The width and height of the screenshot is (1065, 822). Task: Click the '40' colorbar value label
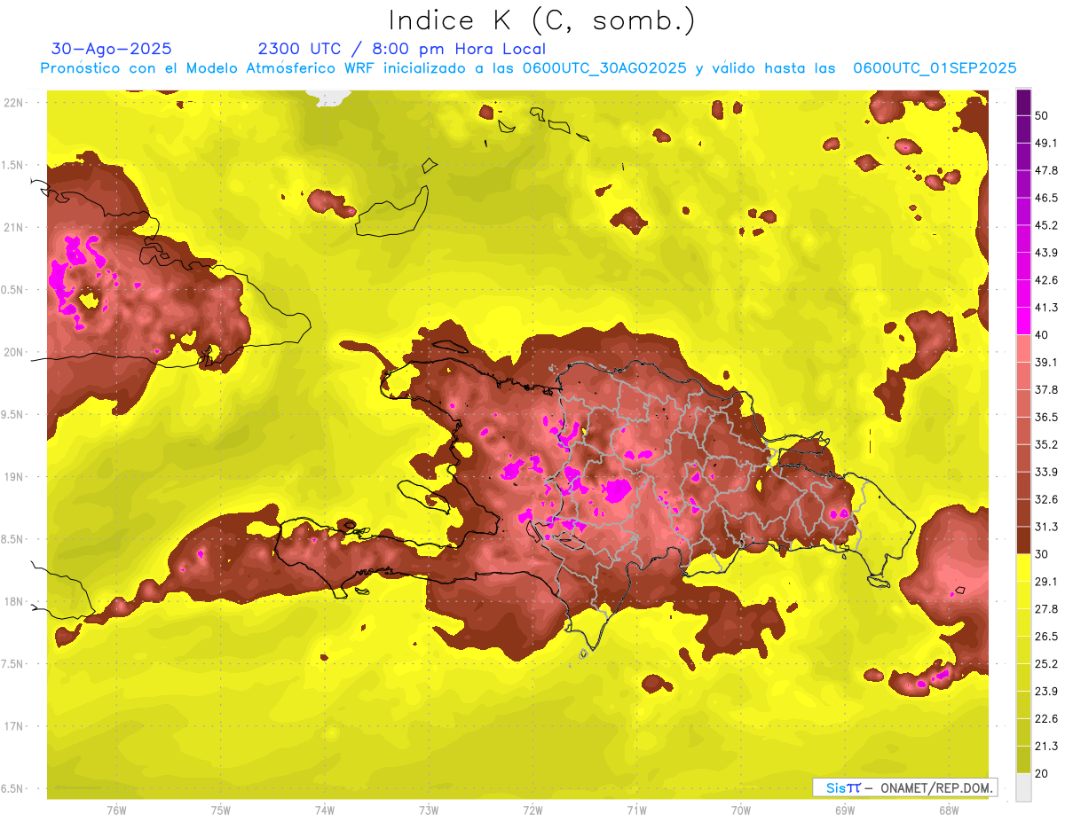point(1042,335)
